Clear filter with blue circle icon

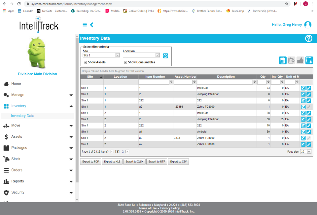point(165,55)
